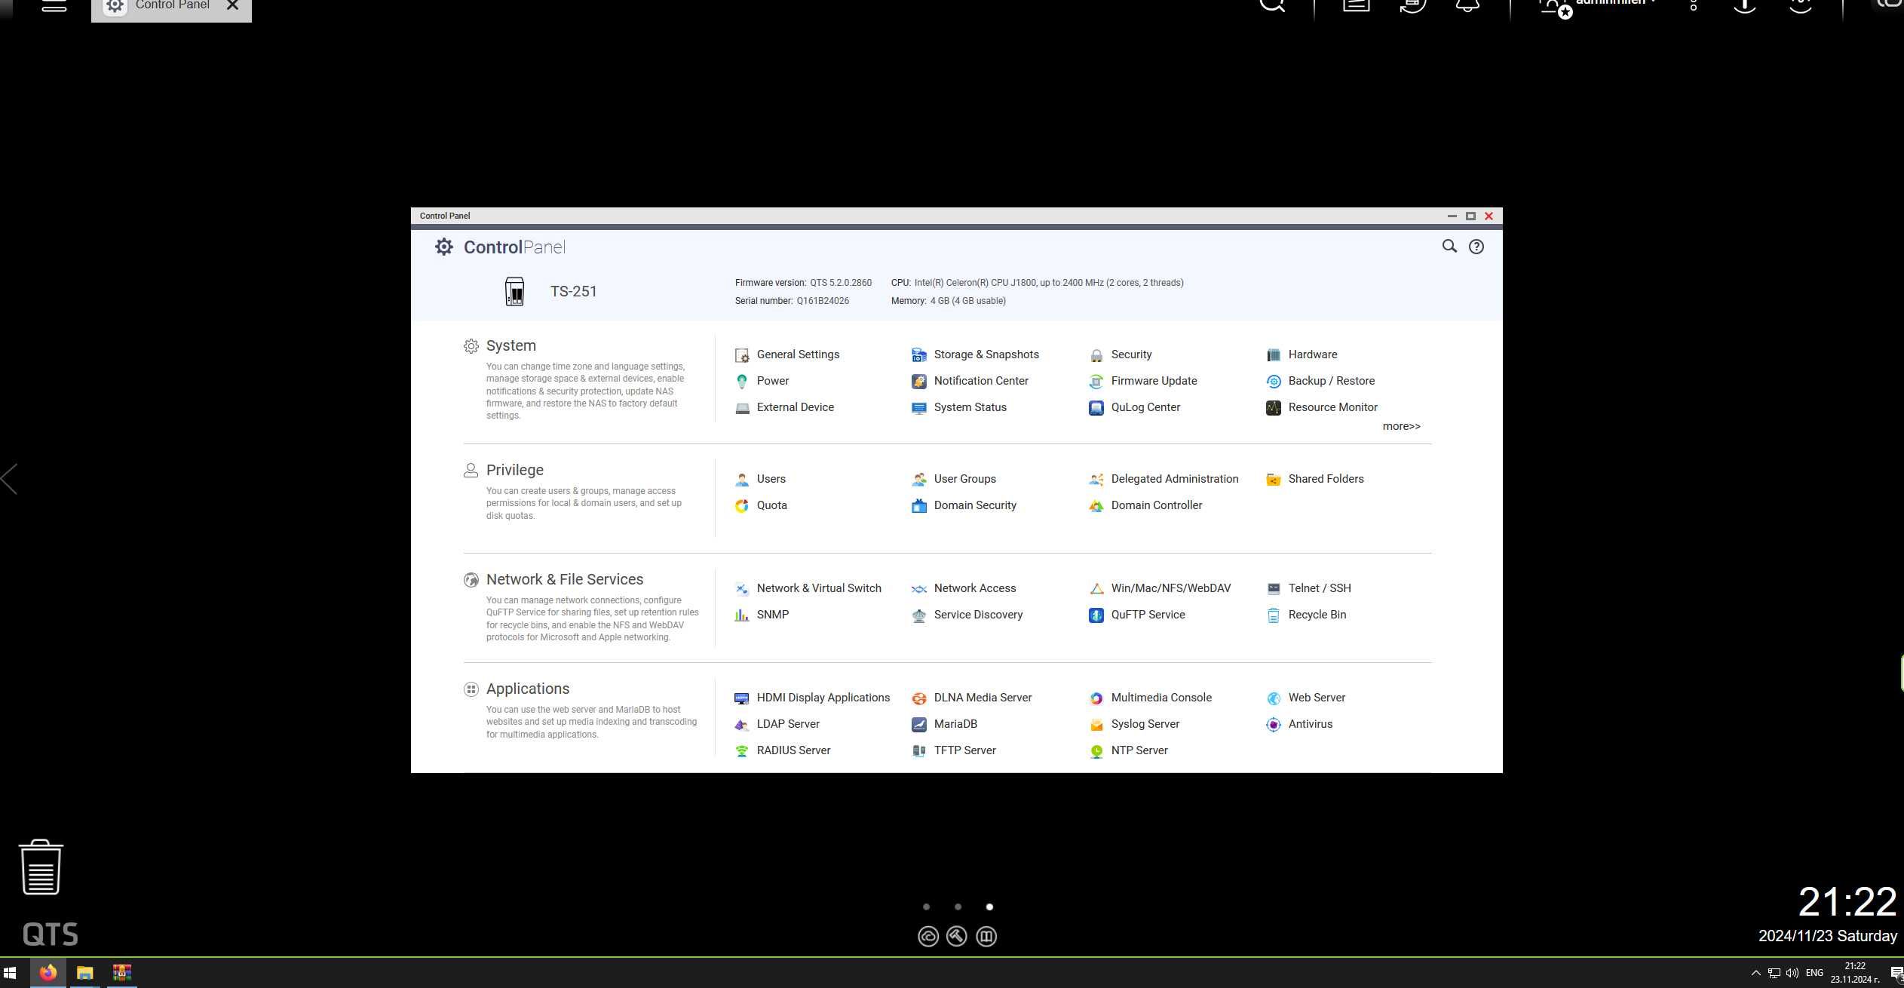Screen dimensions: 1904x988
Task: Open External Device
Action: [784, 407]
